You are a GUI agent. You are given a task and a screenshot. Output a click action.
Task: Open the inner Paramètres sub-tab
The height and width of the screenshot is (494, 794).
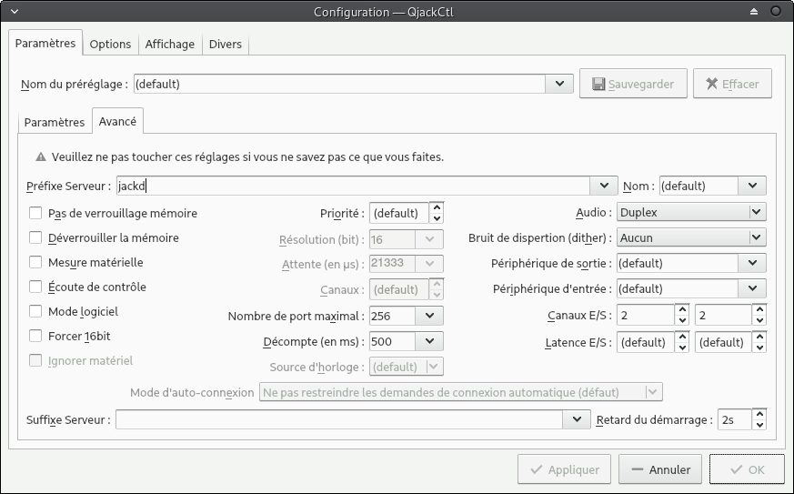coord(55,122)
